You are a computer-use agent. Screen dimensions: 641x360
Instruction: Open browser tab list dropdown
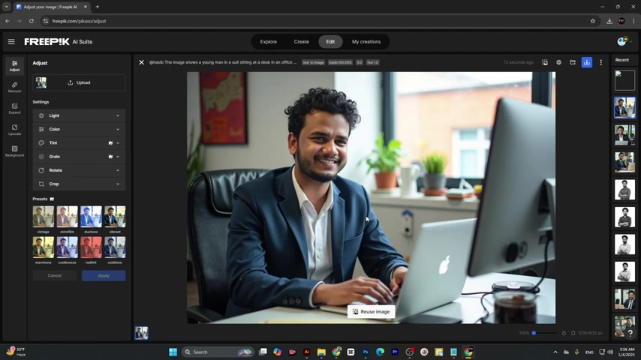pyautogui.click(x=7, y=7)
